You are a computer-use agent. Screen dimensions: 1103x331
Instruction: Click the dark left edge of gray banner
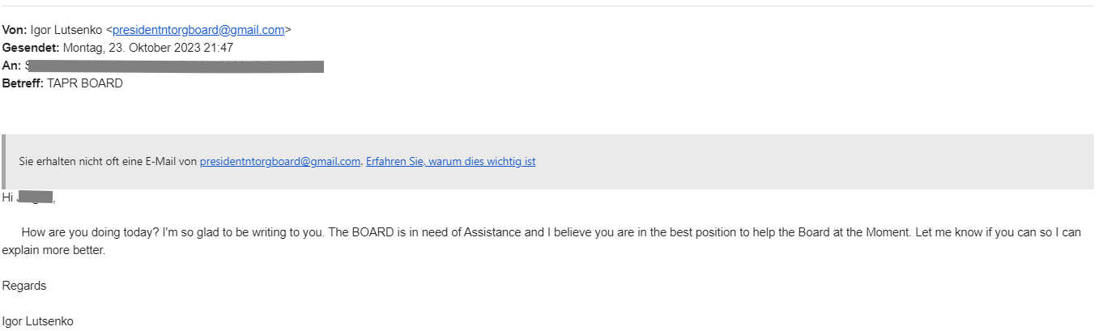point(4,161)
